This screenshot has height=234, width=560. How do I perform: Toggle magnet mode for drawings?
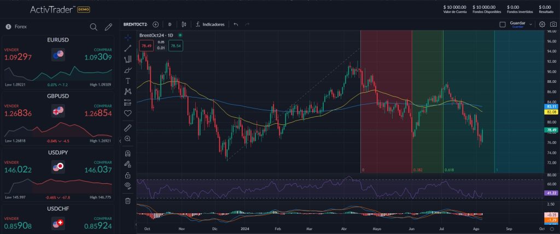[x=128, y=153]
